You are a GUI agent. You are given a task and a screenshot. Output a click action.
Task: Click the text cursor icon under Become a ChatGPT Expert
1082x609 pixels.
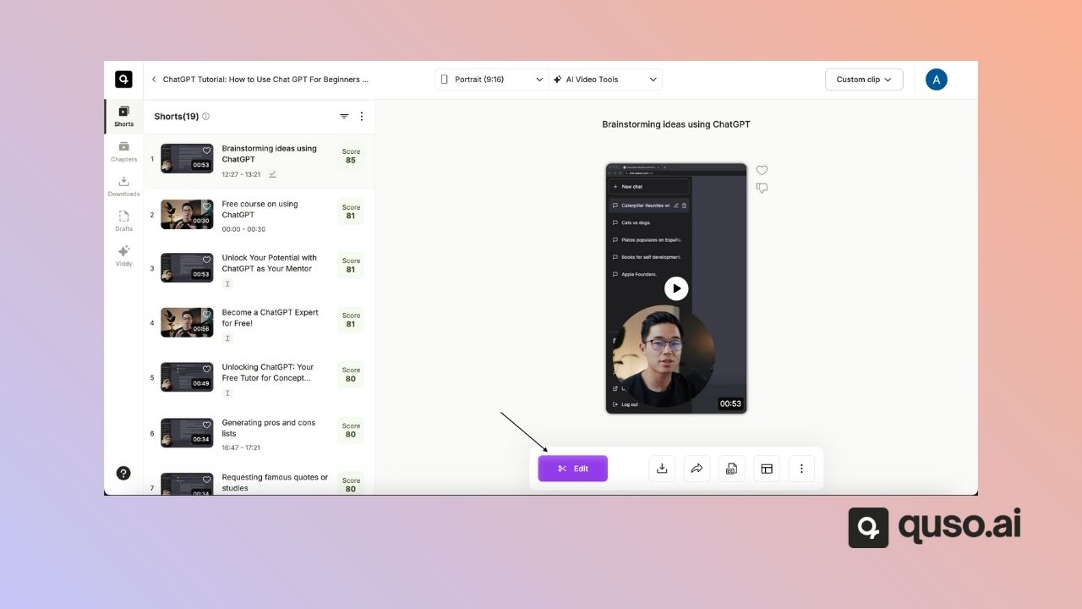point(227,338)
